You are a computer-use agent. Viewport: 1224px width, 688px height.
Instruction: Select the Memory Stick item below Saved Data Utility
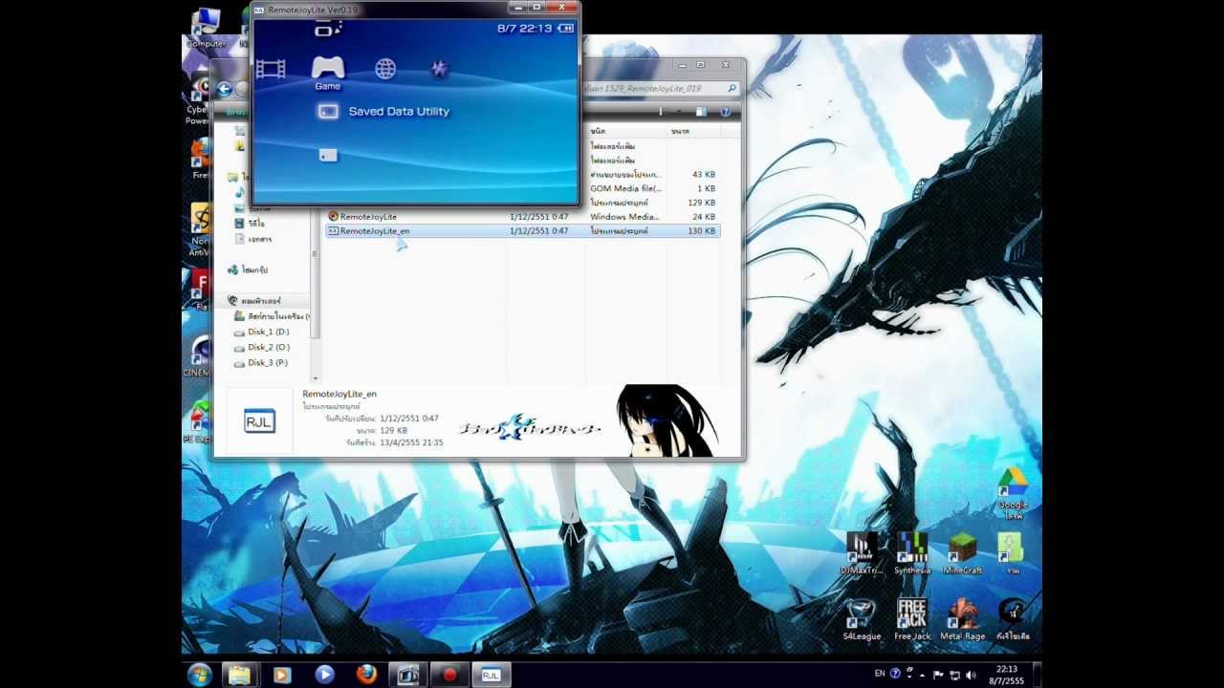coord(328,155)
